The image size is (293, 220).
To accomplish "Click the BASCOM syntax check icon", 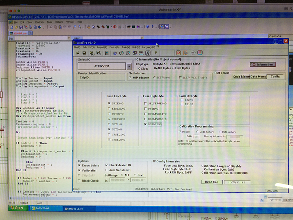I will [x=93, y=27].
